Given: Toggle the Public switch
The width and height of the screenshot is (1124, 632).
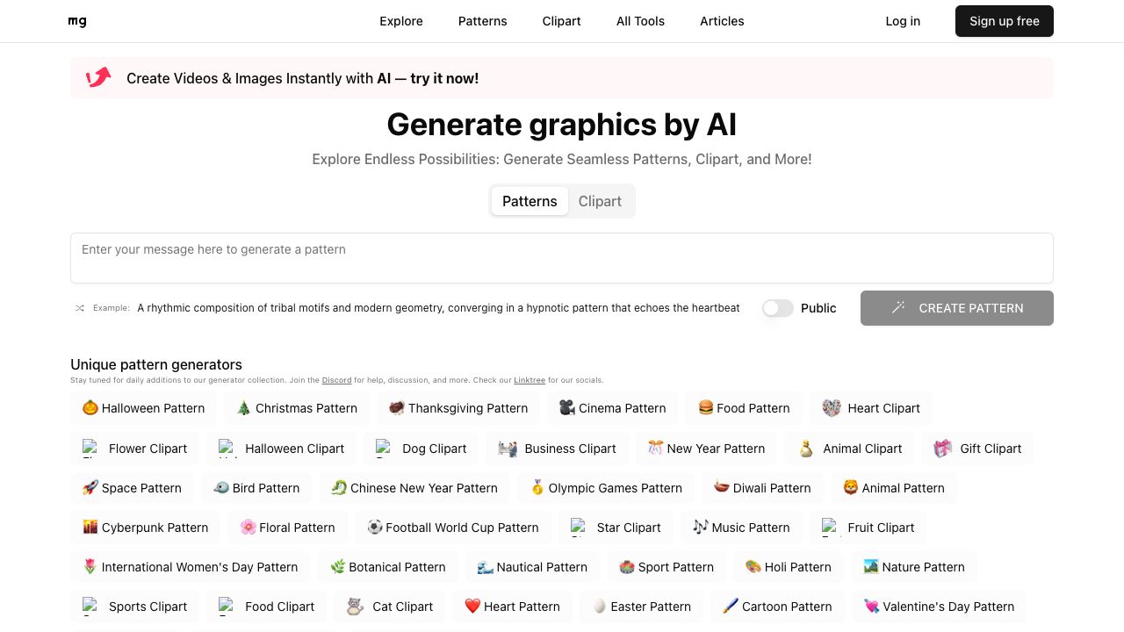Looking at the screenshot, I should 777,308.
